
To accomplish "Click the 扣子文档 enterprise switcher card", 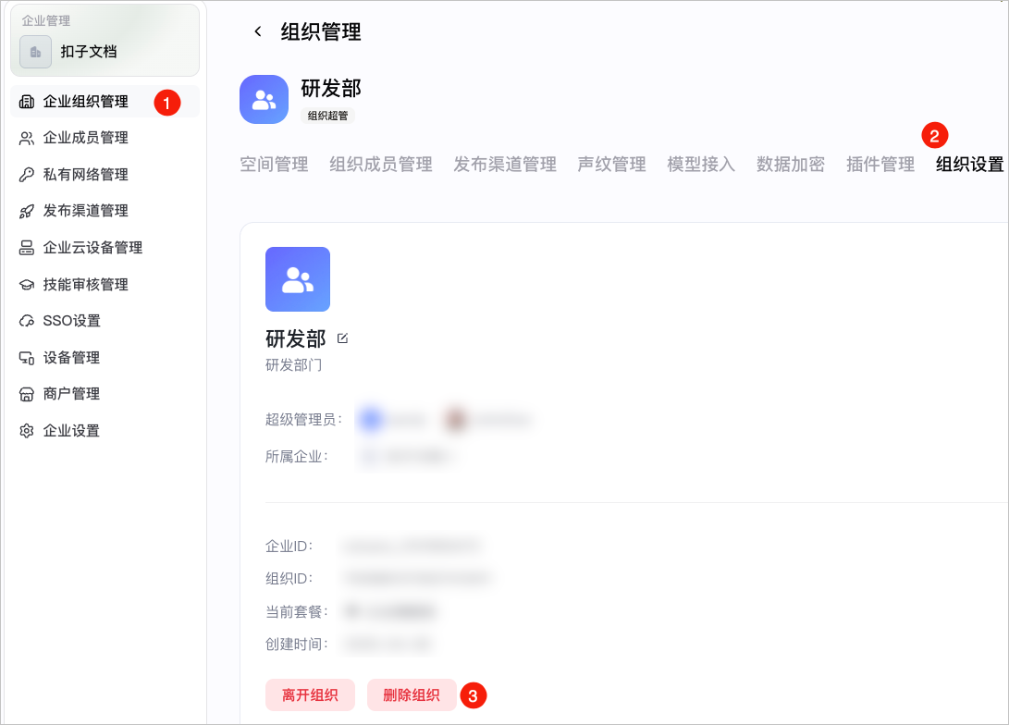I will [x=105, y=41].
